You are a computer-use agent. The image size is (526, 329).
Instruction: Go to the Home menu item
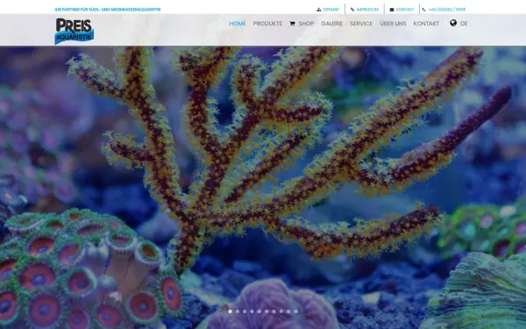(238, 24)
